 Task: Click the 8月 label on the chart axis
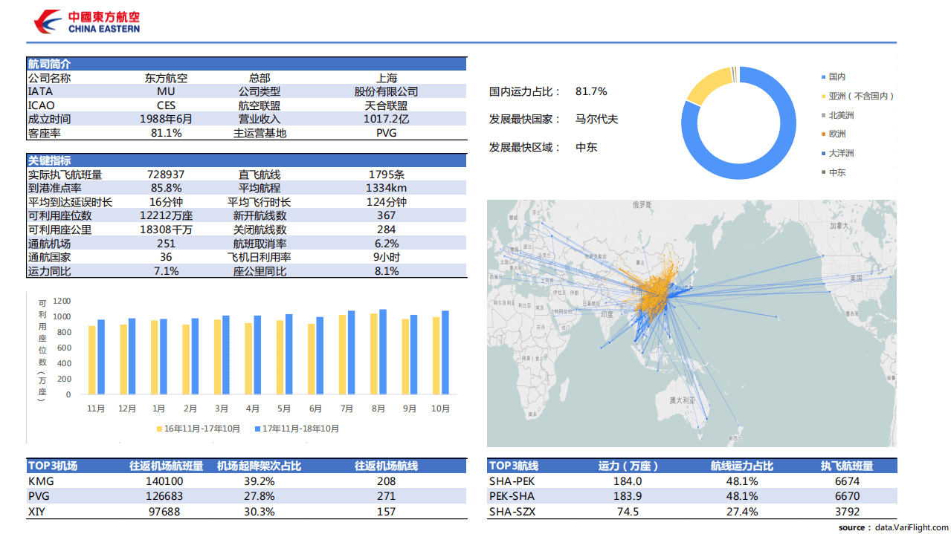point(378,408)
